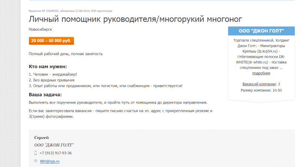Click the blue ООО "ДЖОН ГОЛТ" company header

261,31
